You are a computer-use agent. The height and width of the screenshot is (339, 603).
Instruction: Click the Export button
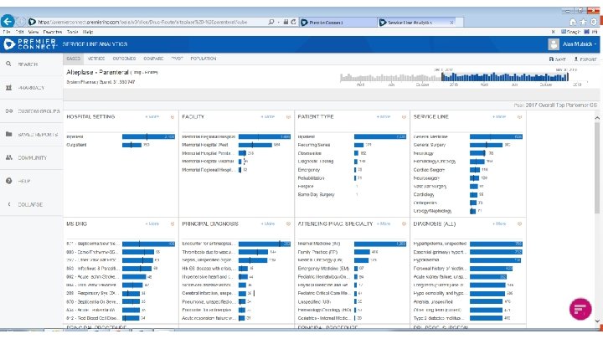click(x=585, y=59)
